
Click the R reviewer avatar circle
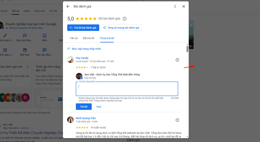click(25, 98)
